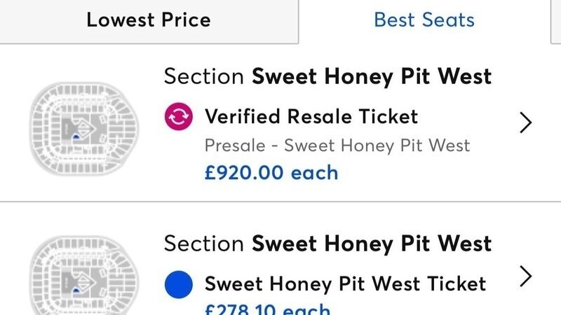Click the word Section in the resale listing heading
Viewport: 561px width, 315px height.
[204, 76]
